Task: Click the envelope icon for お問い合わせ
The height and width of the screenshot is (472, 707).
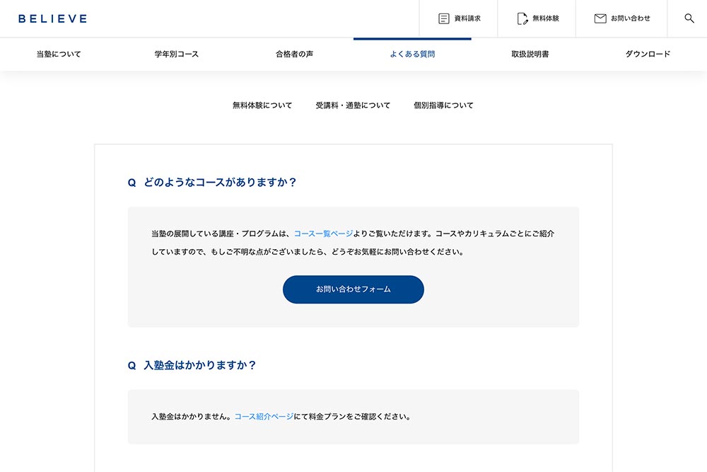Action: coord(600,18)
